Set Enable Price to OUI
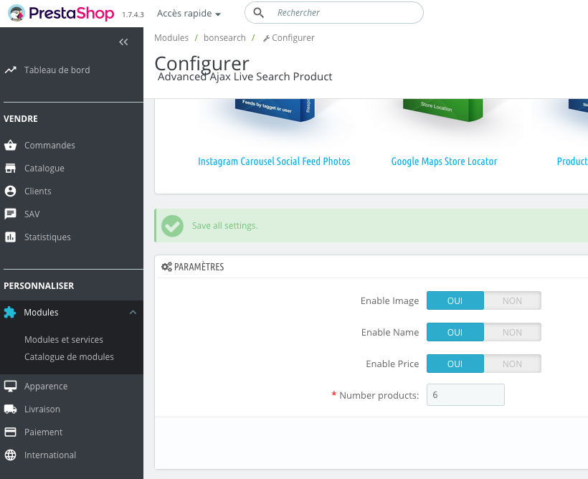588x479 pixels. (x=455, y=364)
